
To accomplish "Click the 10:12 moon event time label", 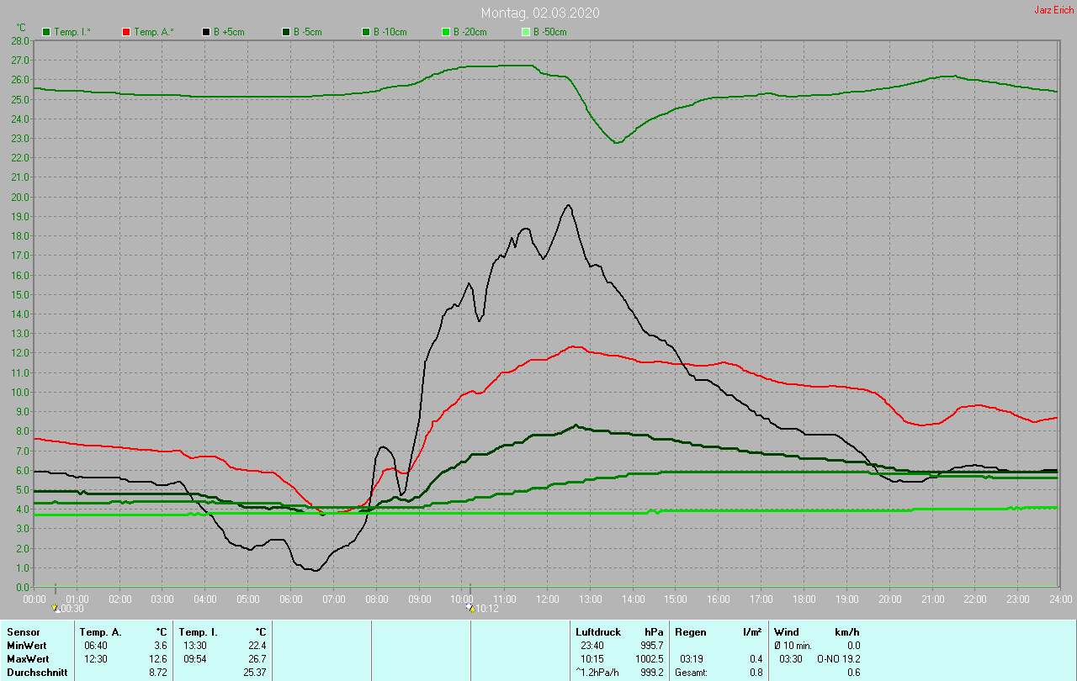I will click(x=487, y=608).
